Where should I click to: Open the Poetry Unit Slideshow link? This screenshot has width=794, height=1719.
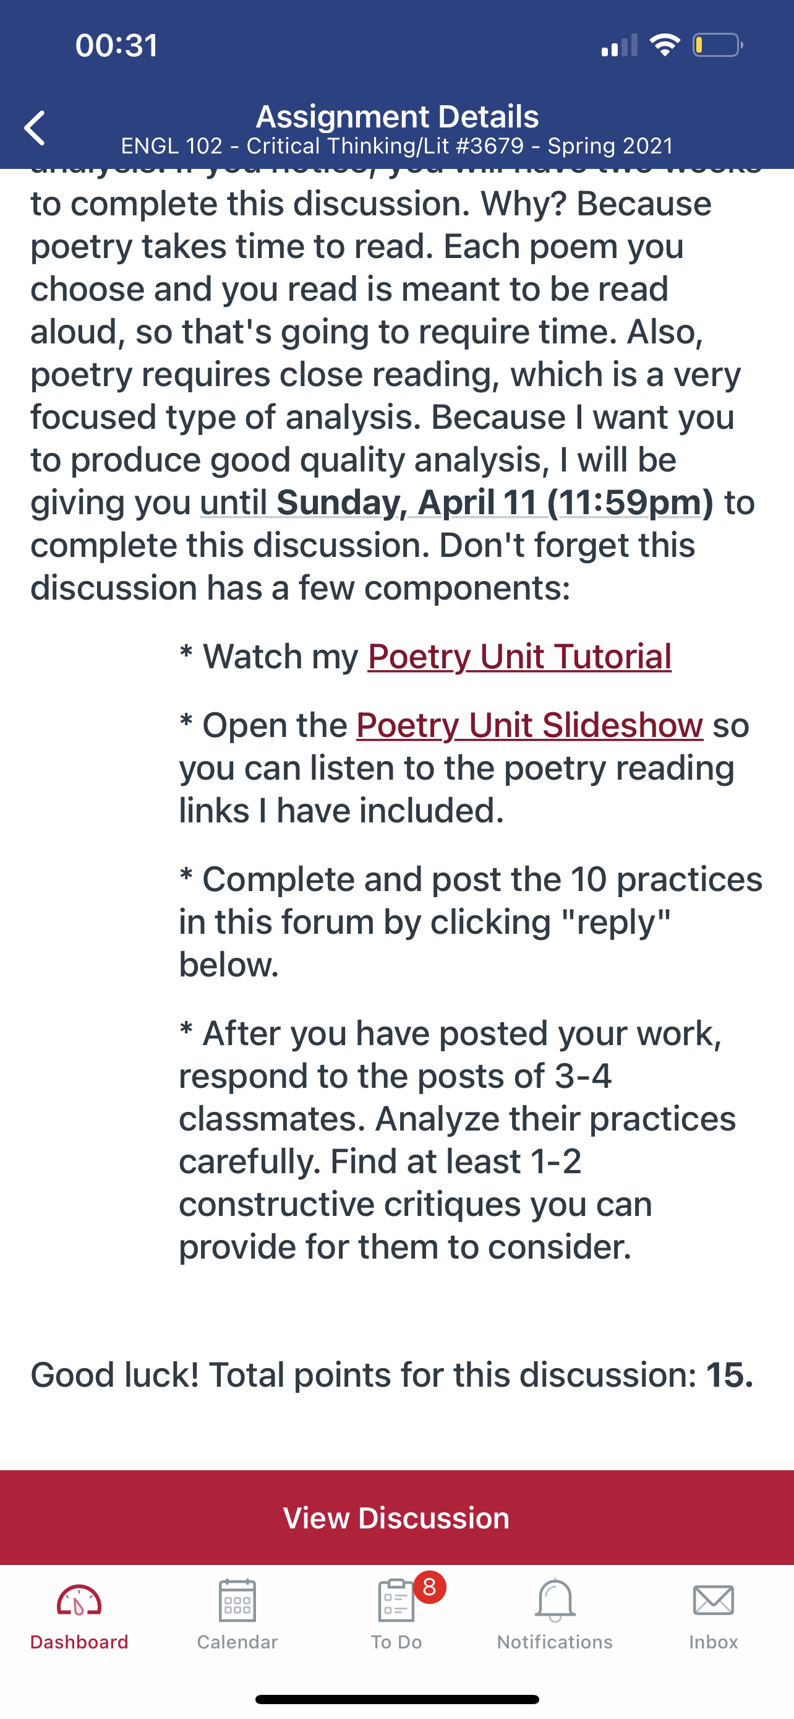[x=529, y=725]
